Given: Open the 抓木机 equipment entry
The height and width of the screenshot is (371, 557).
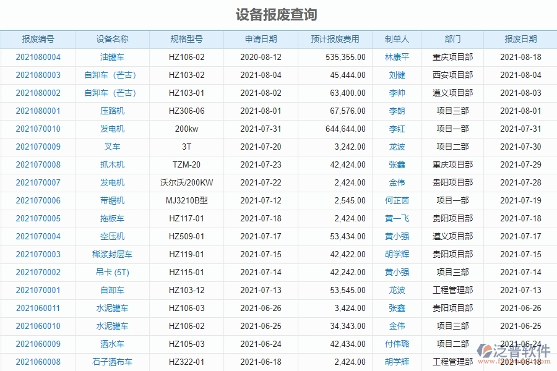Looking at the screenshot, I should point(110,164).
